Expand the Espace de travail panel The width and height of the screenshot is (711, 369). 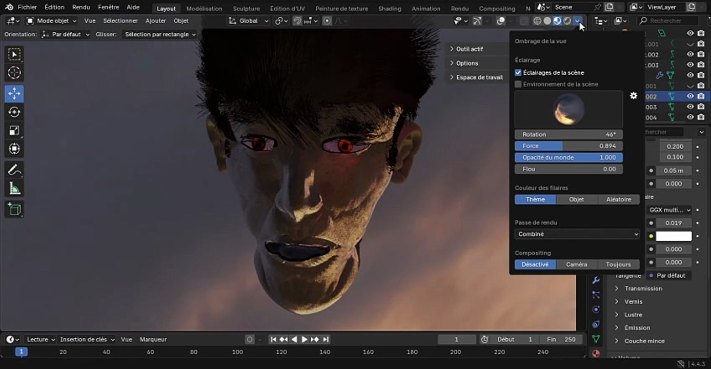(x=479, y=77)
